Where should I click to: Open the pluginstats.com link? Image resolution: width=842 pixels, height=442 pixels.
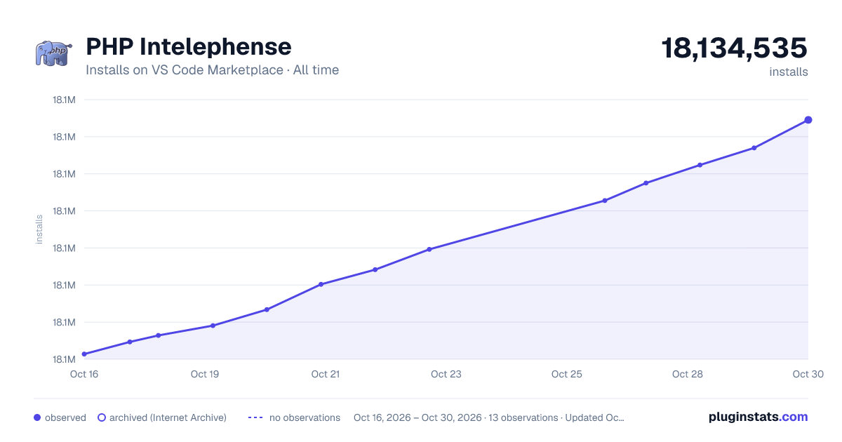[x=759, y=417]
